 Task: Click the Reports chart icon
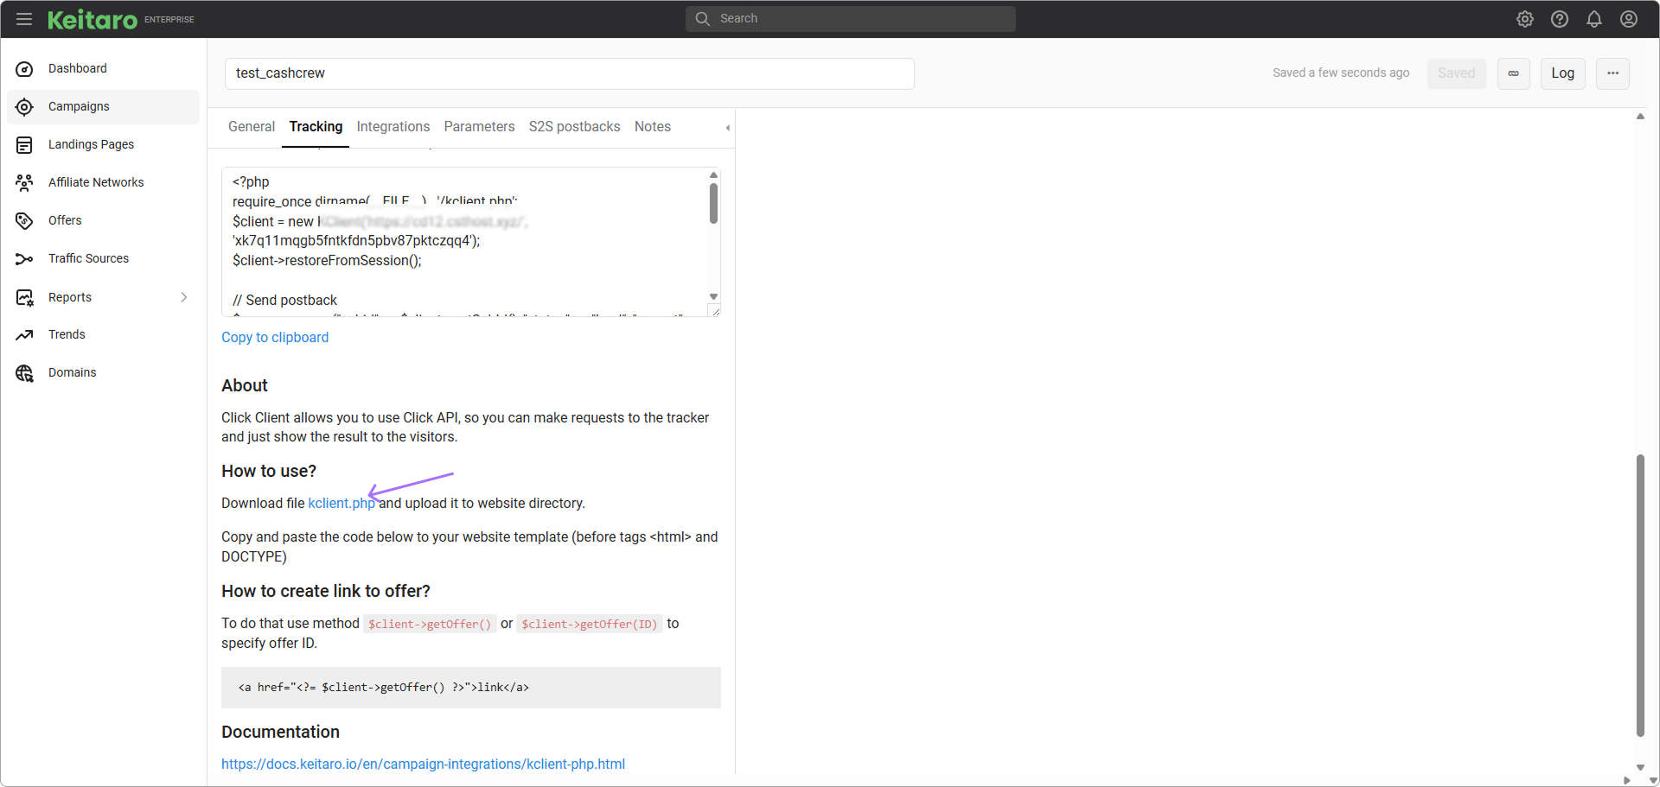coord(24,298)
